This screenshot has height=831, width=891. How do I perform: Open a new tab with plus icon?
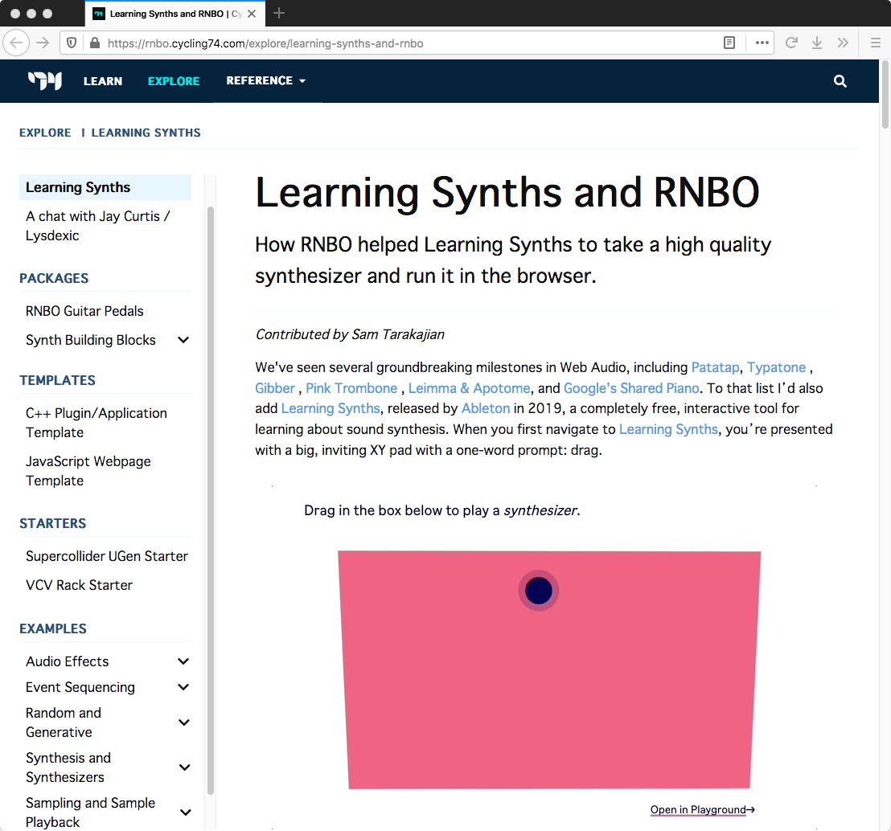tap(278, 13)
